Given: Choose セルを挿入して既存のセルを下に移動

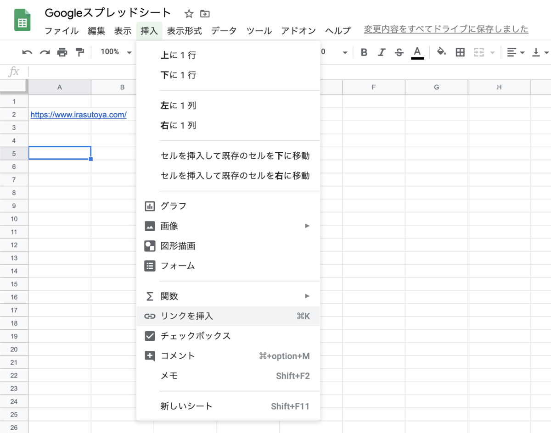Looking at the screenshot, I should (228, 156).
